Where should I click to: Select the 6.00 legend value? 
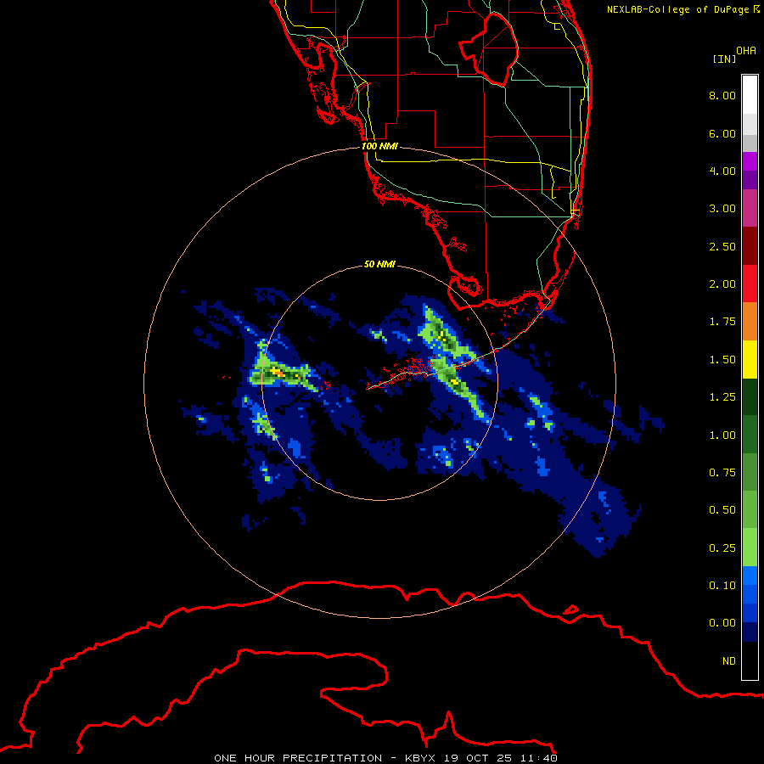(x=722, y=133)
